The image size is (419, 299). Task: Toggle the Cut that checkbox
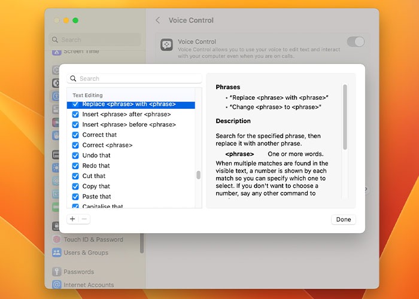coord(75,176)
